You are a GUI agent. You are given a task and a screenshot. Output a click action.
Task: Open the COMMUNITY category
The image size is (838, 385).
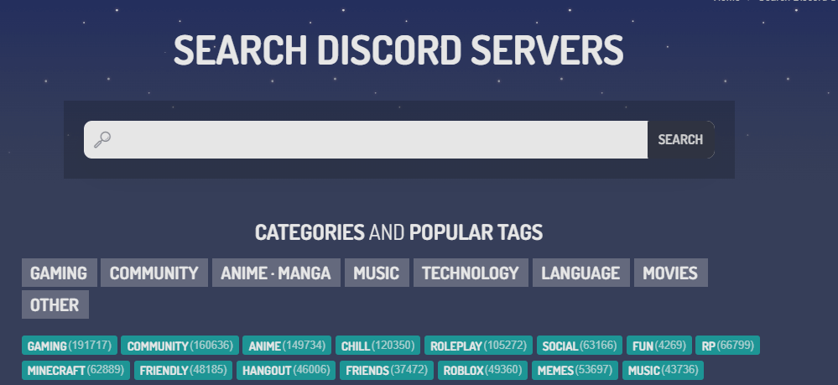(154, 273)
